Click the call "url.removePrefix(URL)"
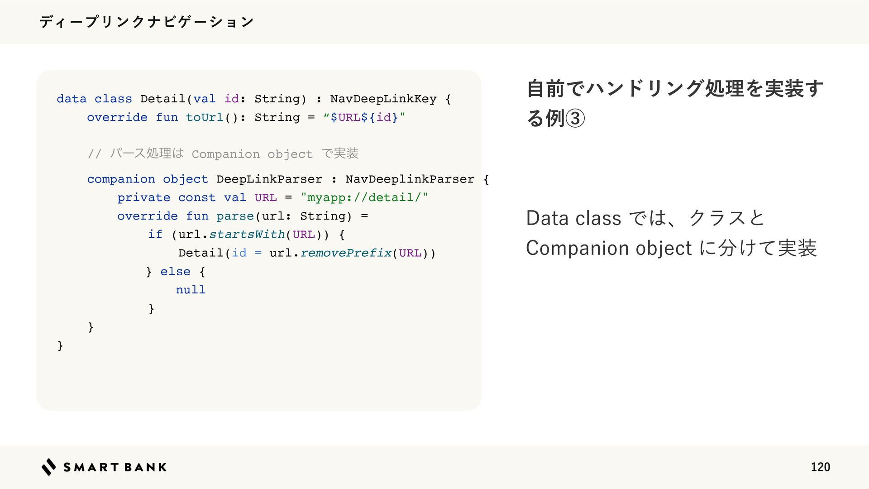Image resolution: width=869 pixels, height=489 pixels. 349,253
